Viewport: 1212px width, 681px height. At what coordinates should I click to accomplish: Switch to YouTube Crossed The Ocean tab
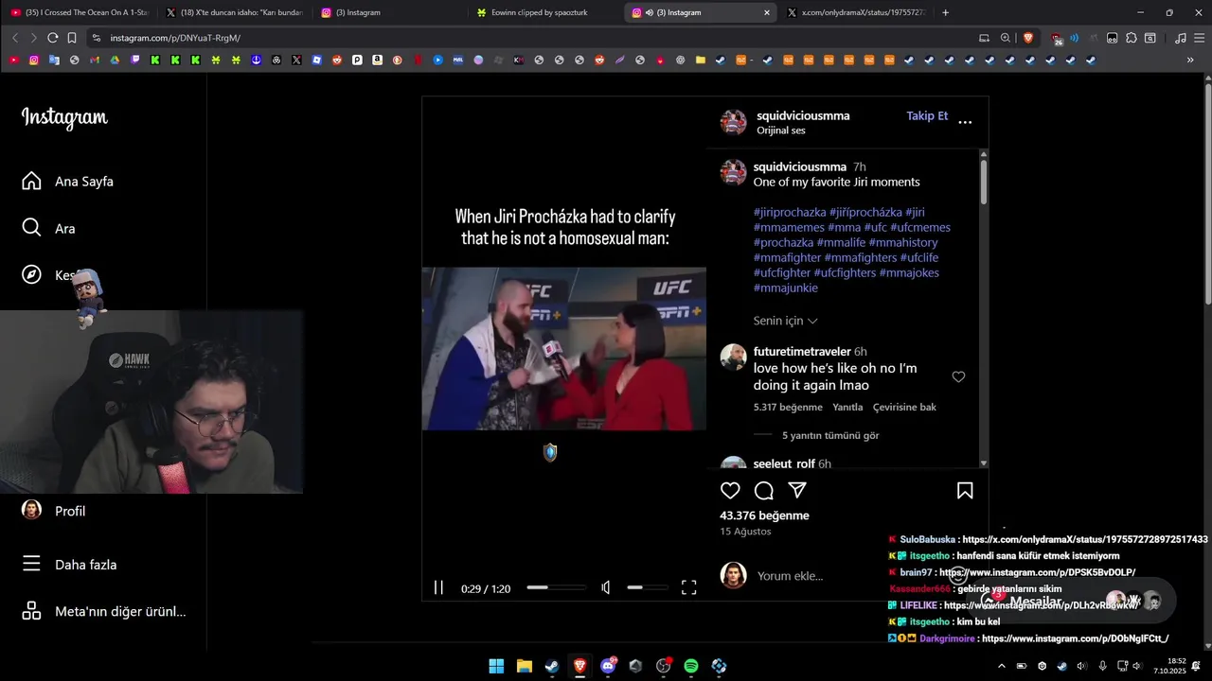pos(80,12)
